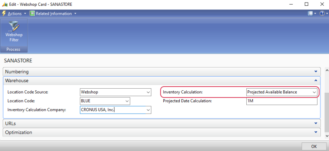Click the Related Information icon
The image size is (329, 151).
(x=32, y=14)
